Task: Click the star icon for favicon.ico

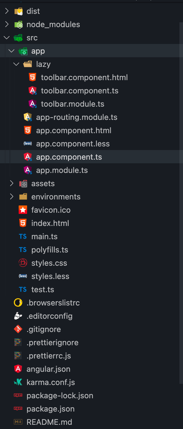Action: point(23,210)
